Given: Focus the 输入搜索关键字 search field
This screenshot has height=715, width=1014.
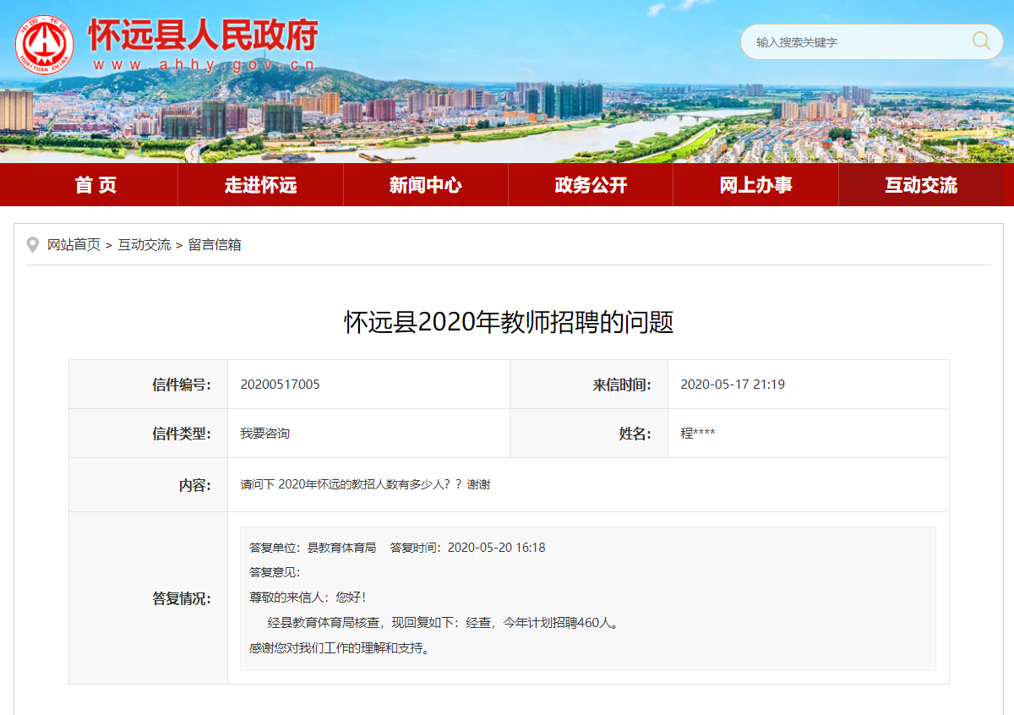Looking at the screenshot, I should (x=853, y=41).
